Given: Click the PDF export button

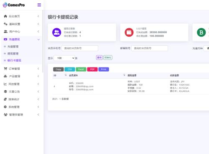Looking at the screenshot, I should coord(92,69).
